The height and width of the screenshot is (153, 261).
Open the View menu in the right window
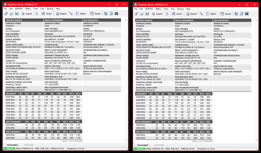click(173, 9)
